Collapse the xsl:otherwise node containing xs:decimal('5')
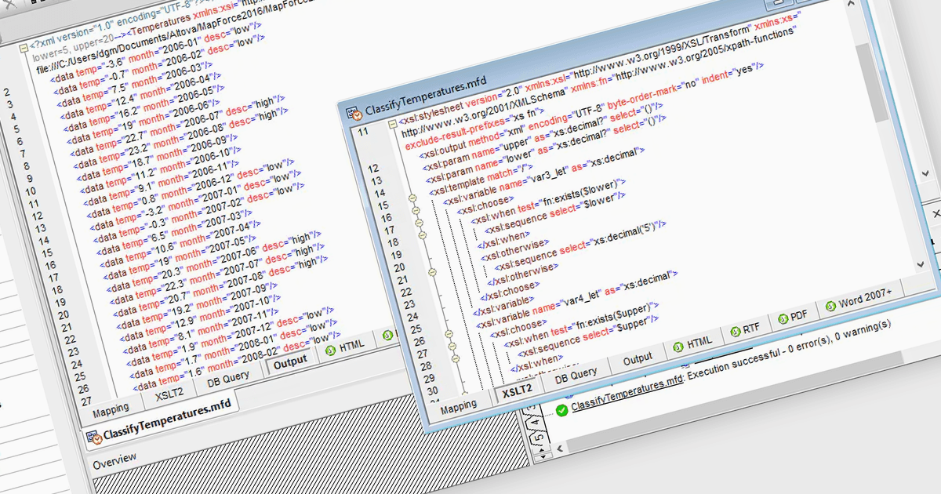 pos(431,271)
